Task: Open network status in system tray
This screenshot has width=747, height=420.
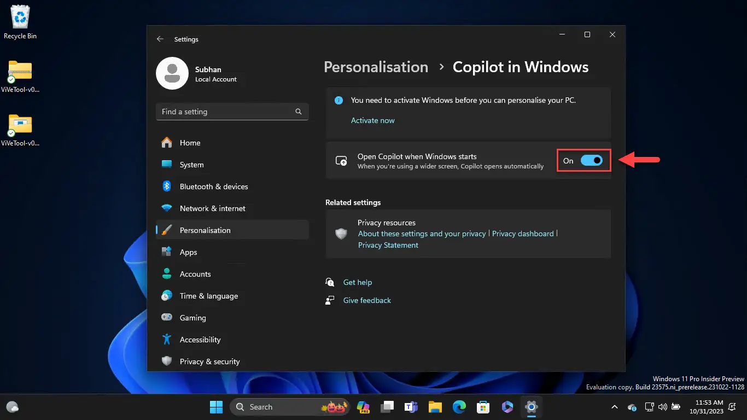Action: point(649,407)
